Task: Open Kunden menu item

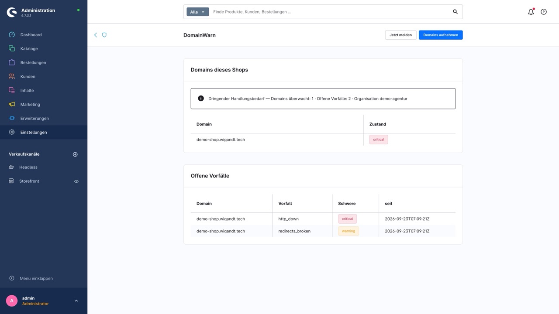Action: click(28, 76)
